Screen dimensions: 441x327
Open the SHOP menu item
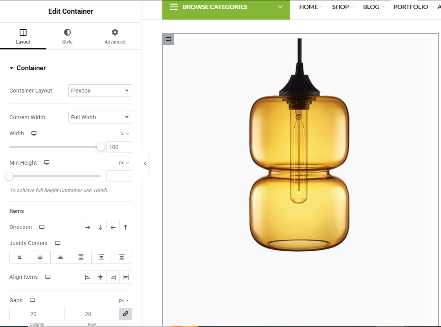tap(343, 7)
